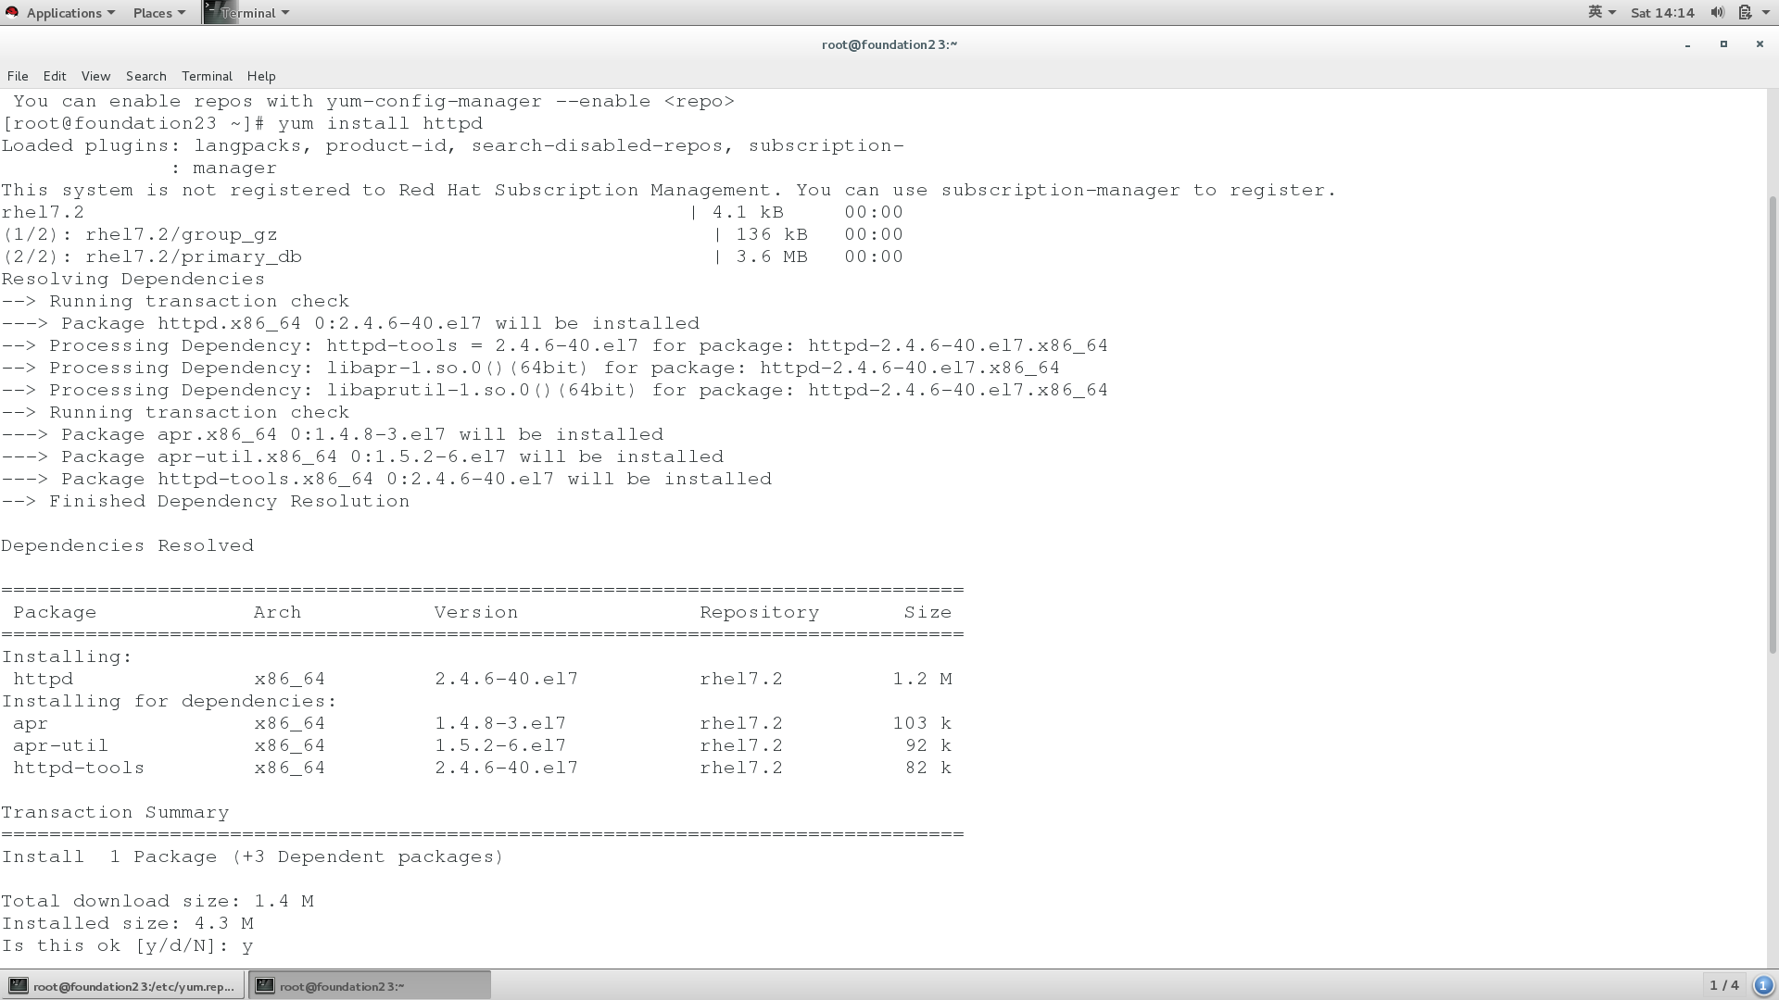Click 'Installed size: 4.3 M' line
The height and width of the screenshot is (1000, 1779).
(127, 923)
